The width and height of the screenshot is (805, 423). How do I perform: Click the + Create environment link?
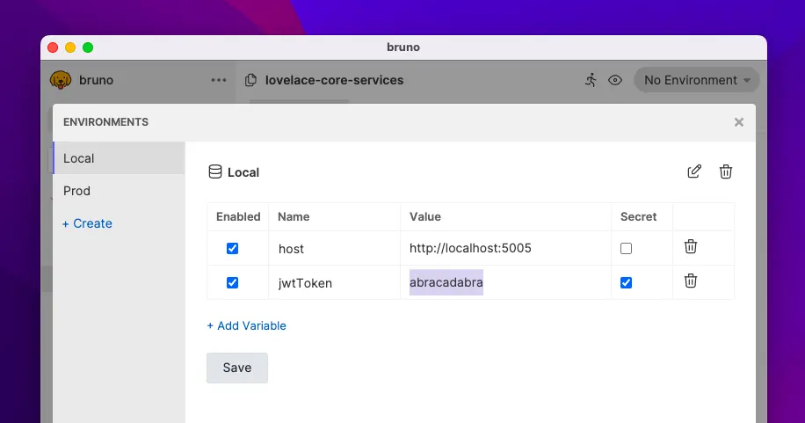pyautogui.click(x=87, y=223)
